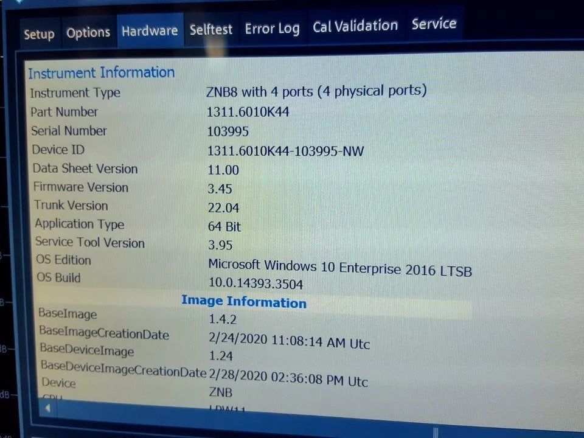
Task: Switch to the Setup tab
Action: tap(40, 34)
